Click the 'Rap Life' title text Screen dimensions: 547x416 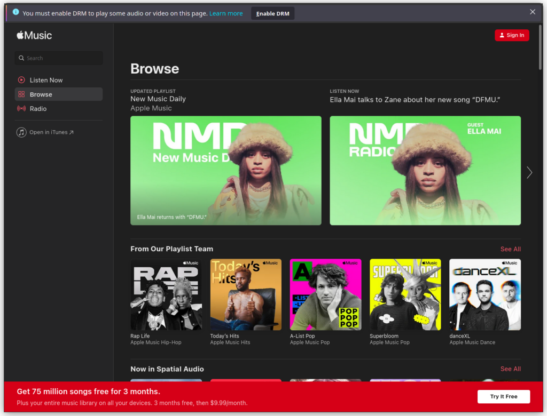coord(140,336)
